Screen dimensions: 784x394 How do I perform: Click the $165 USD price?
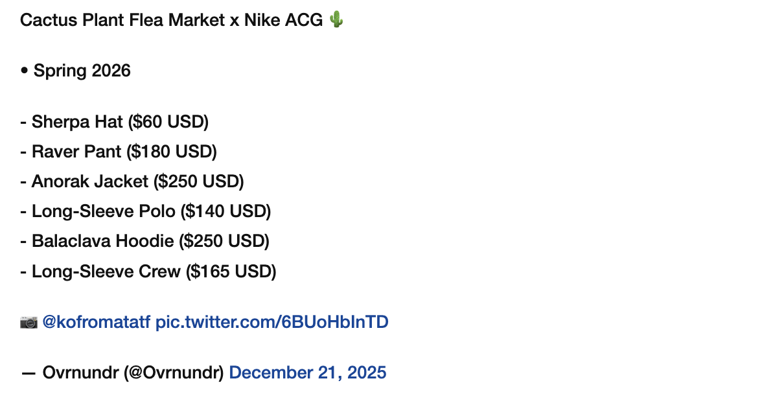(x=231, y=271)
